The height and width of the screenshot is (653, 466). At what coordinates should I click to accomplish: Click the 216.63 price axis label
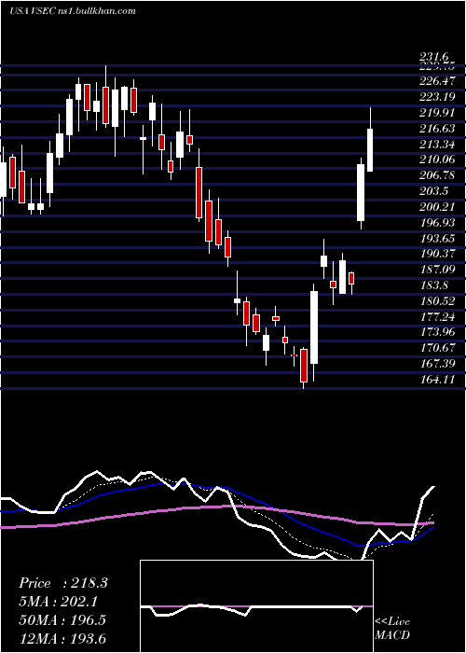point(437,129)
